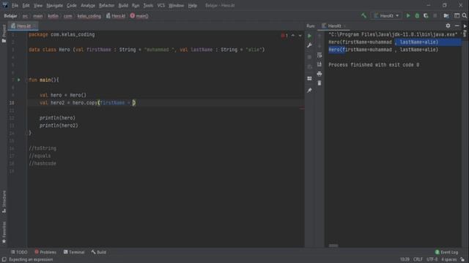Image resolution: width=469 pixels, height=263 pixels.
Task: Click the layout window icon beside search
Action: point(457,15)
